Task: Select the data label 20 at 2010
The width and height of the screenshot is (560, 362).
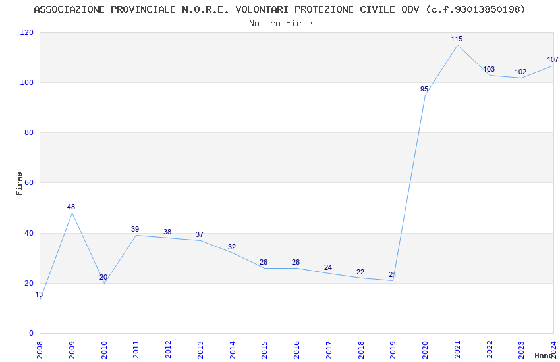Action: [x=103, y=277]
